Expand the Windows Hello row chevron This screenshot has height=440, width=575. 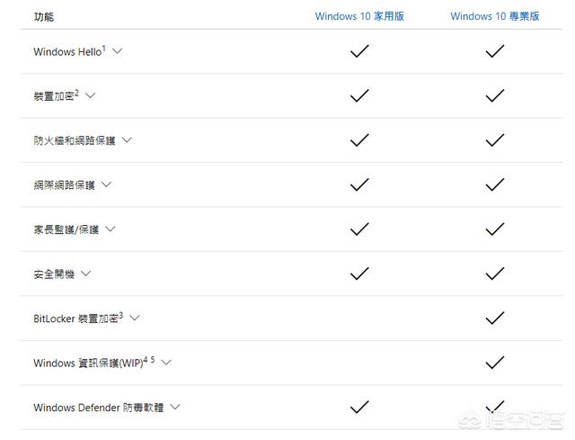(117, 51)
